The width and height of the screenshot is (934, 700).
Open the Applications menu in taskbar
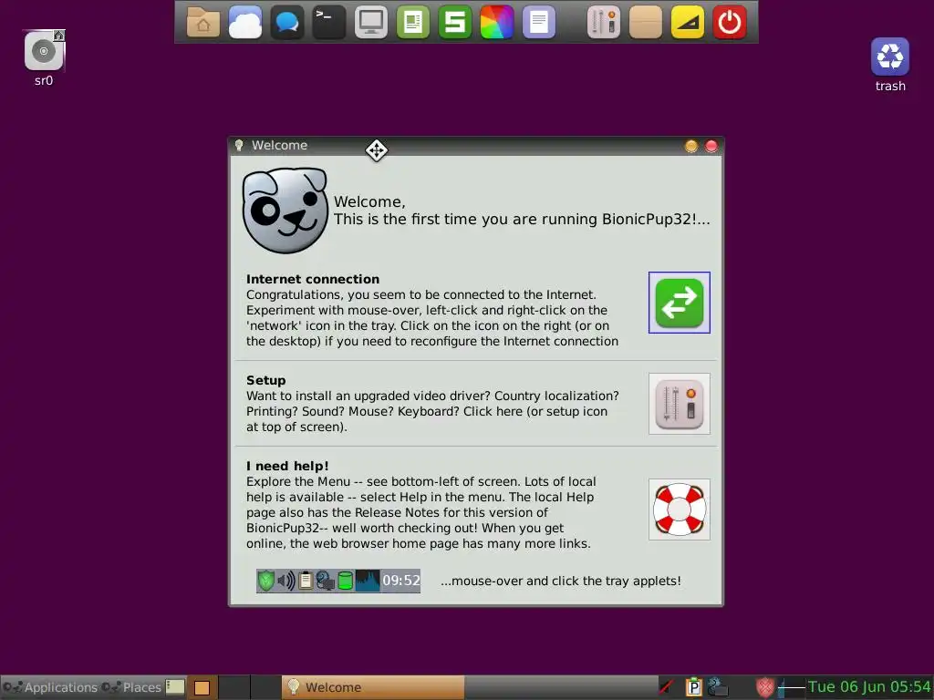pos(50,687)
